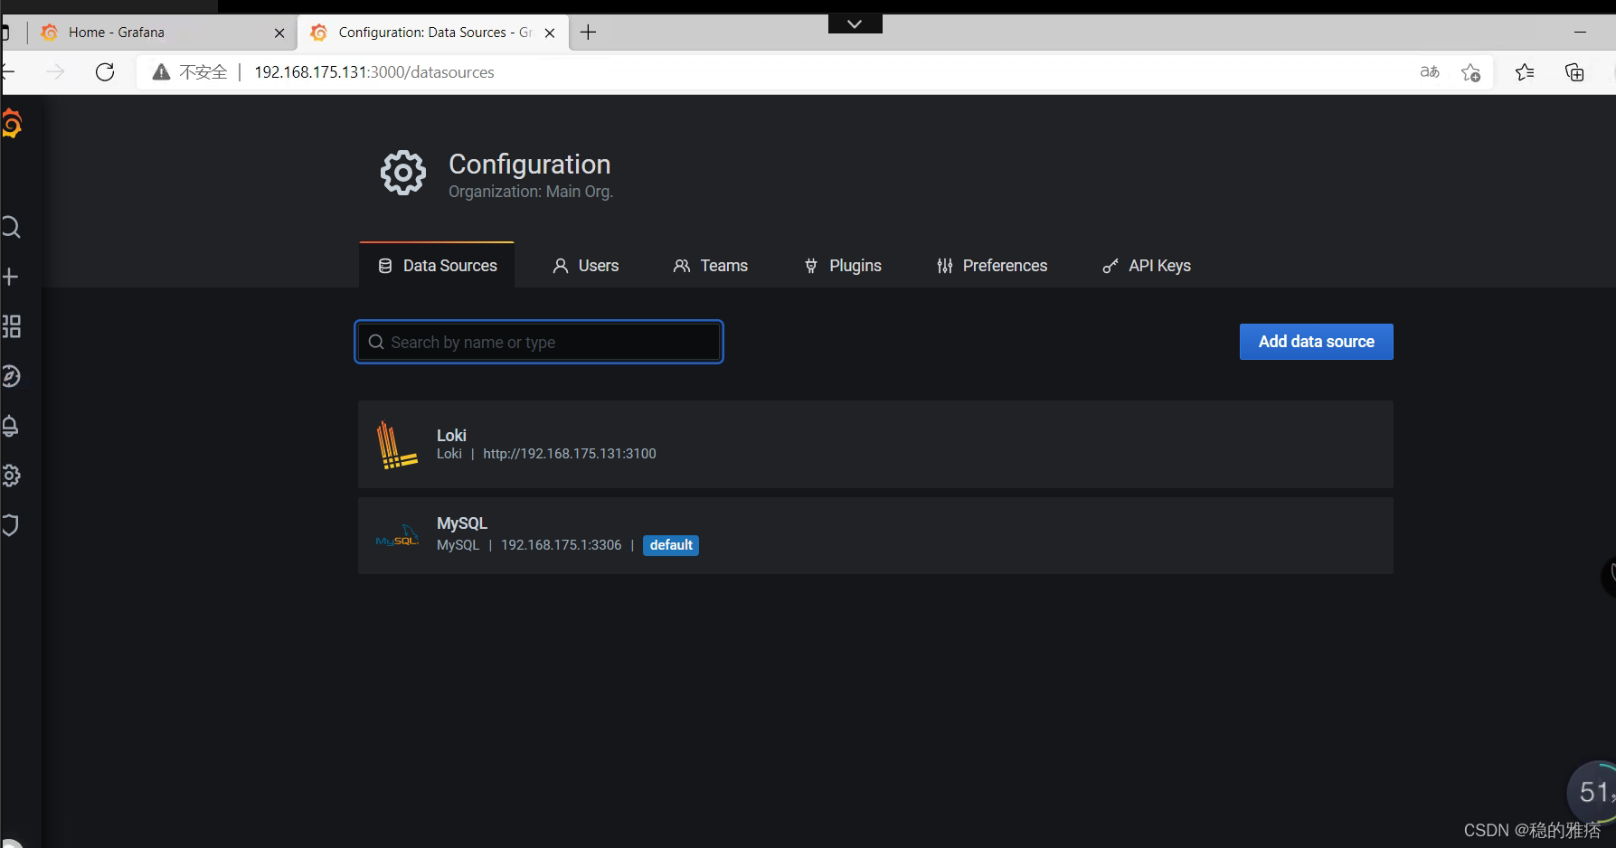Focus the Search by name or type field

[539, 342]
